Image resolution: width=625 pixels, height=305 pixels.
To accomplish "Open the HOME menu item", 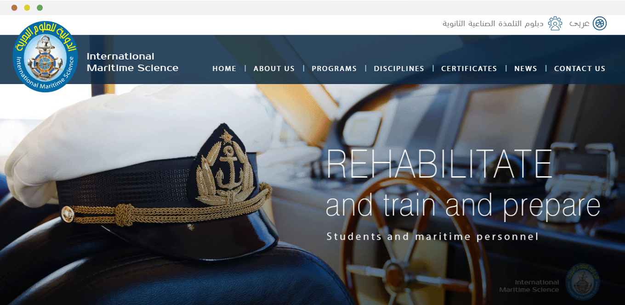I will tap(224, 69).
